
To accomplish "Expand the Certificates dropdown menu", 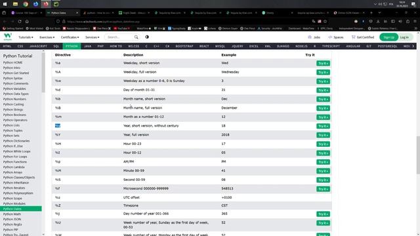I will [70, 37].
